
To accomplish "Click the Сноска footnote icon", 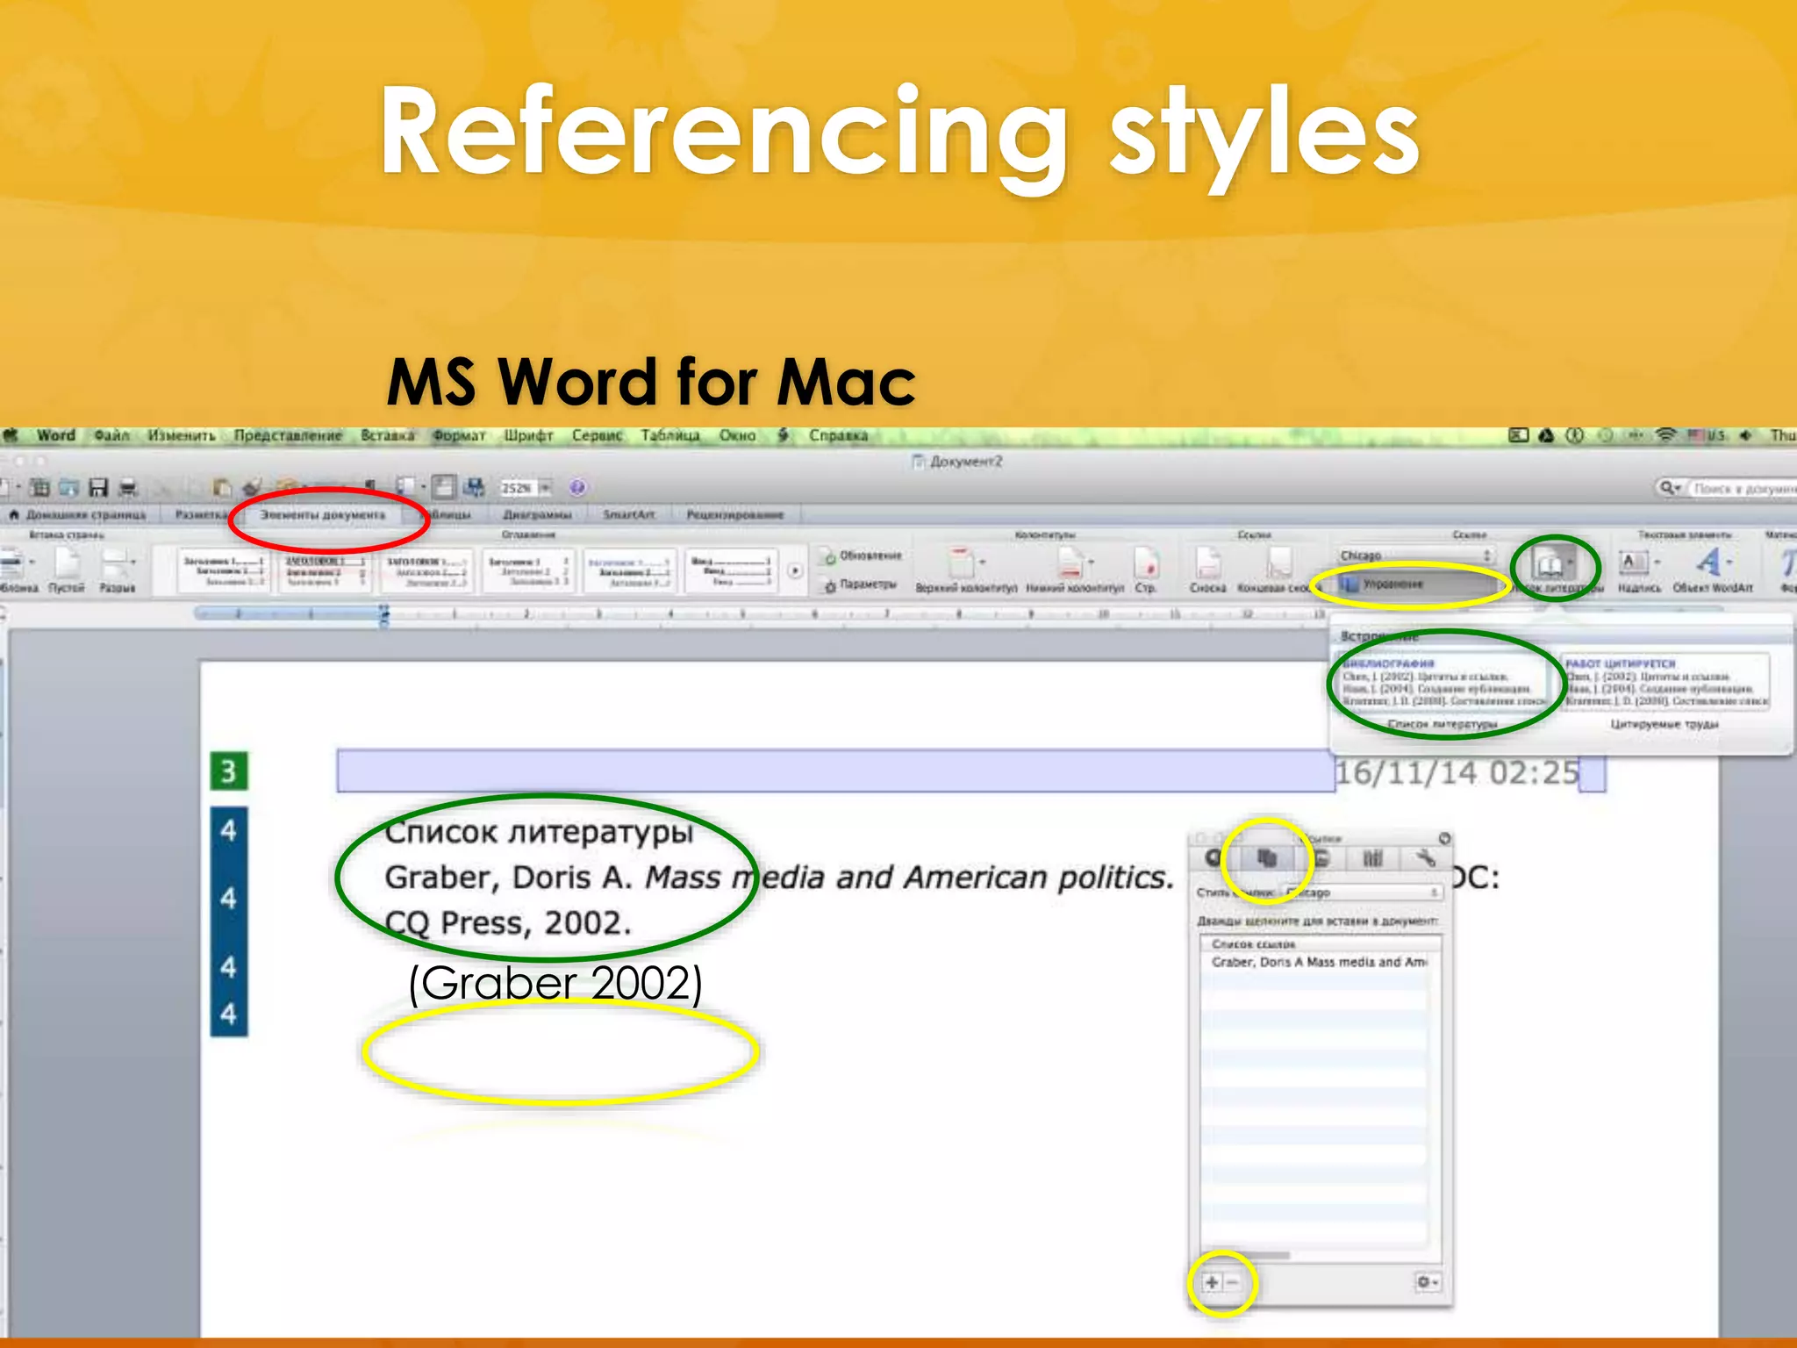I will pyautogui.click(x=1207, y=562).
